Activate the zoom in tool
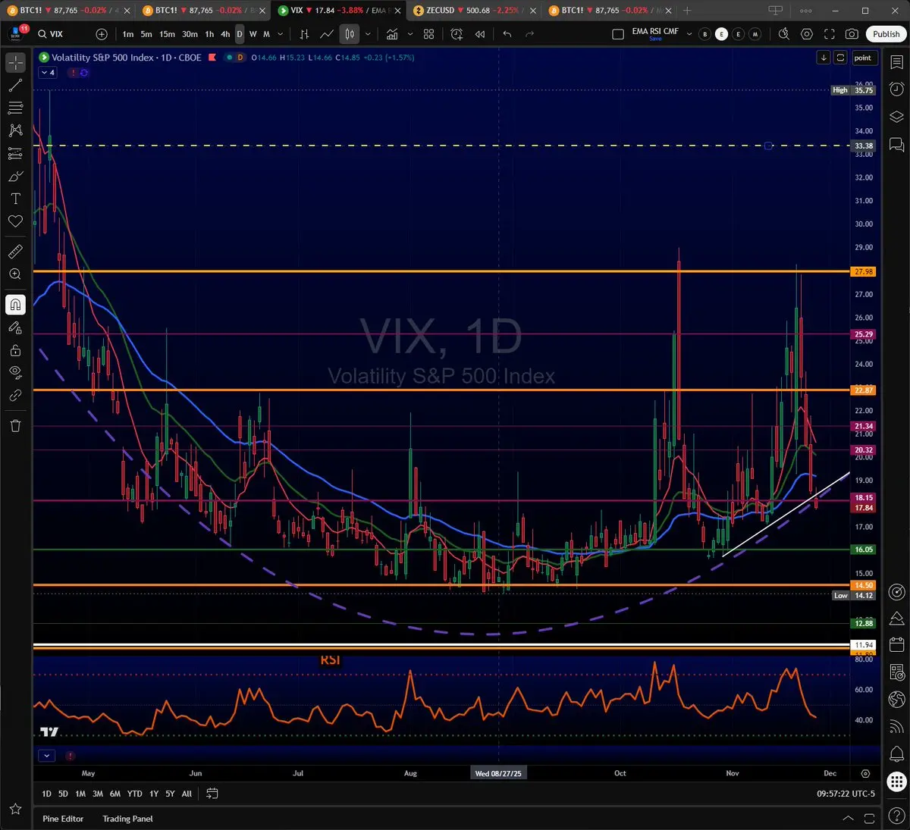Image resolution: width=910 pixels, height=830 pixels. click(x=15, y=274)
